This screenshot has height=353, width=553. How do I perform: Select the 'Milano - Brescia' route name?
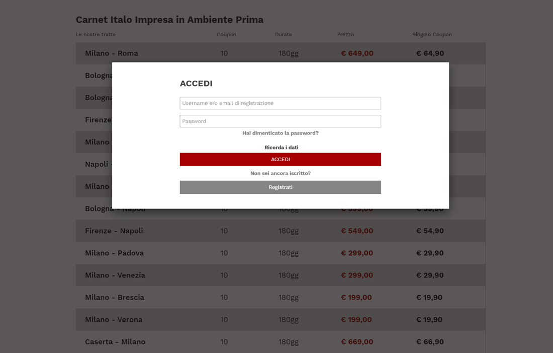(x=115, y=298)
